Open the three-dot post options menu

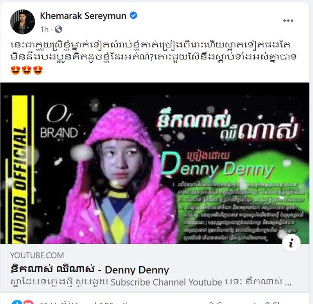tap(288, 21)
